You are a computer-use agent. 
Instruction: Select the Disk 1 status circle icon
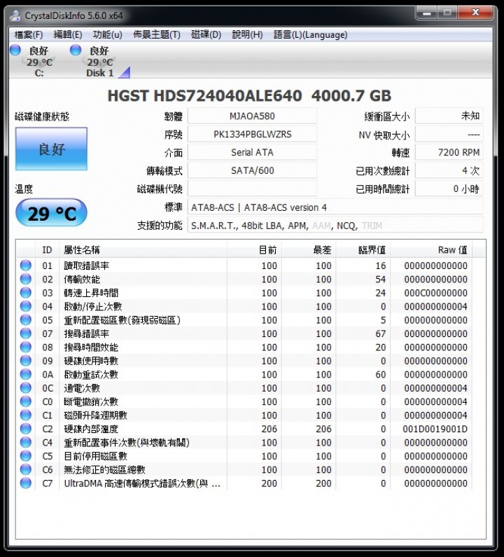pyautogui.click(x=76, y=50)
